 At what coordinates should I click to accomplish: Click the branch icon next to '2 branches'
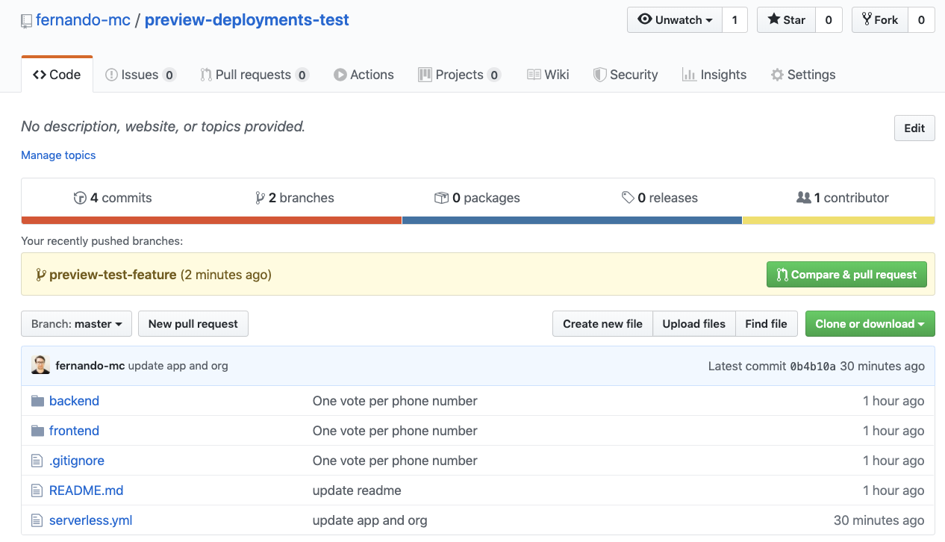click(261, 197)
